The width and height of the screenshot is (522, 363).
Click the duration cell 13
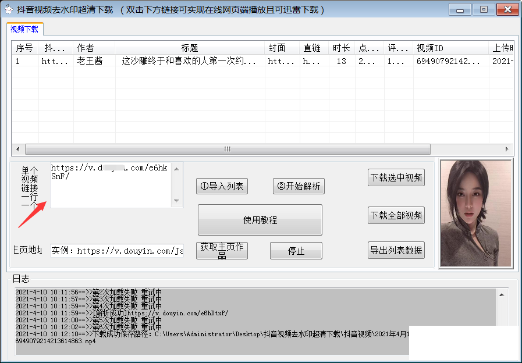(341, 61)
